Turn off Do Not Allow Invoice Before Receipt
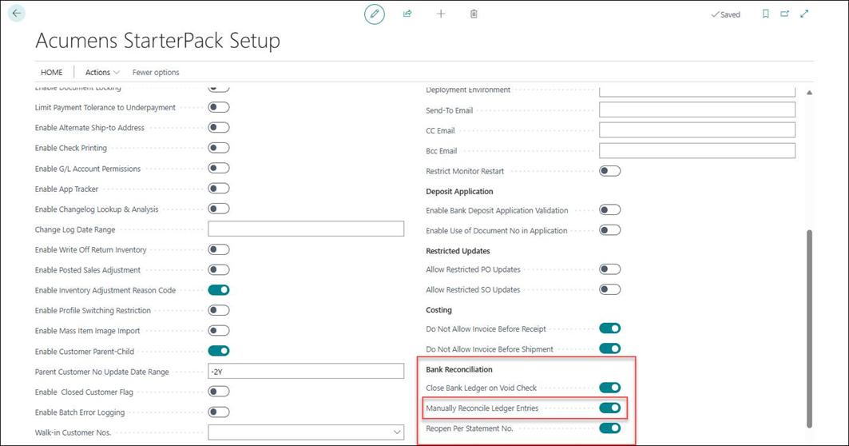 click(x=609, y=329)
